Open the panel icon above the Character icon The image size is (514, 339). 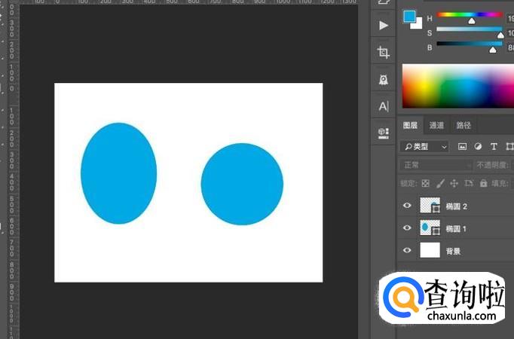coord(384,79)
